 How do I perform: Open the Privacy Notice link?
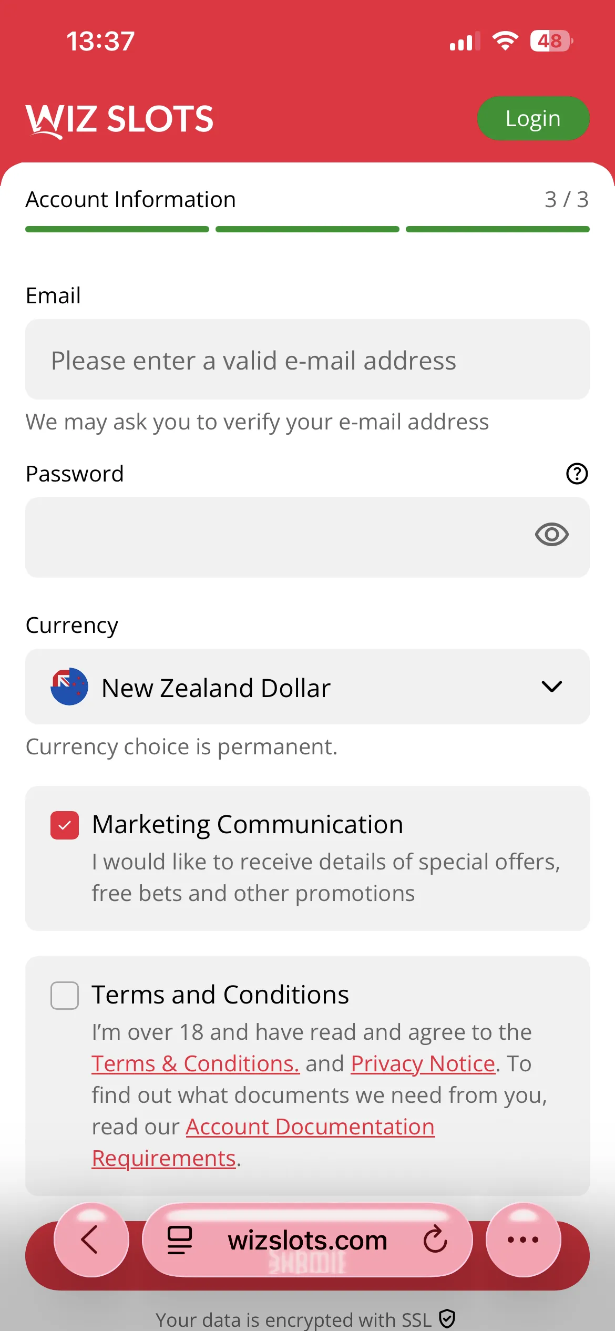tap(423, 1064)
